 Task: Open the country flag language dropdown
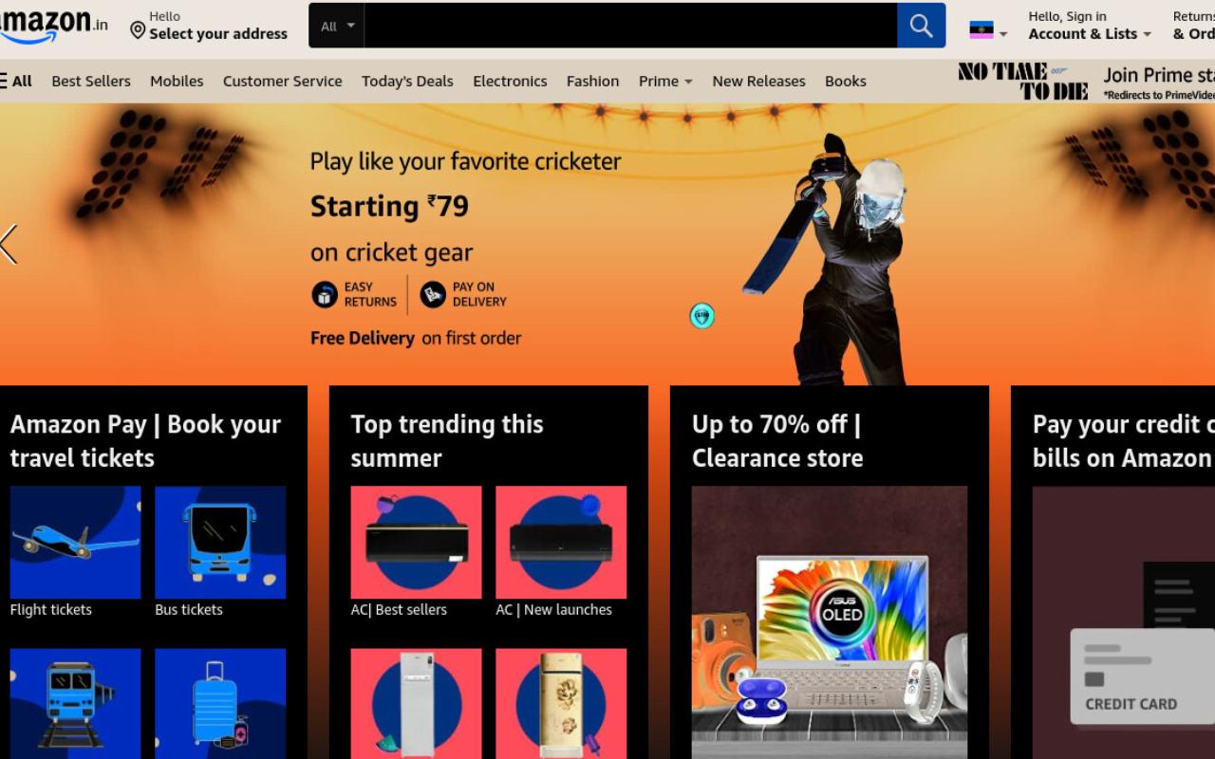988,30
